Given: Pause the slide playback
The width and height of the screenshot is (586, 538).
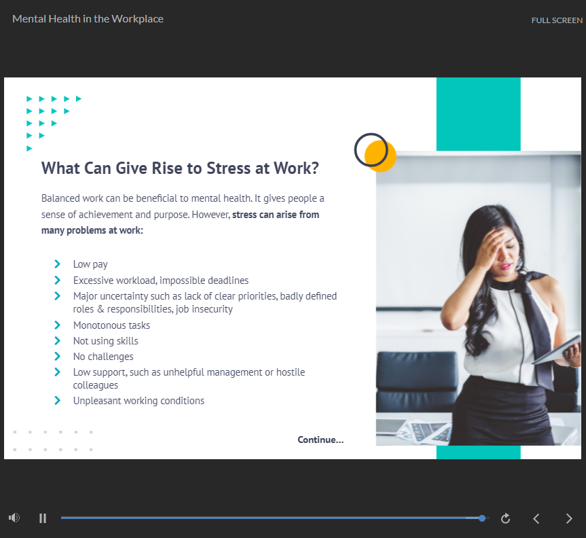Looking at the screenshot, I should [43, 518].
